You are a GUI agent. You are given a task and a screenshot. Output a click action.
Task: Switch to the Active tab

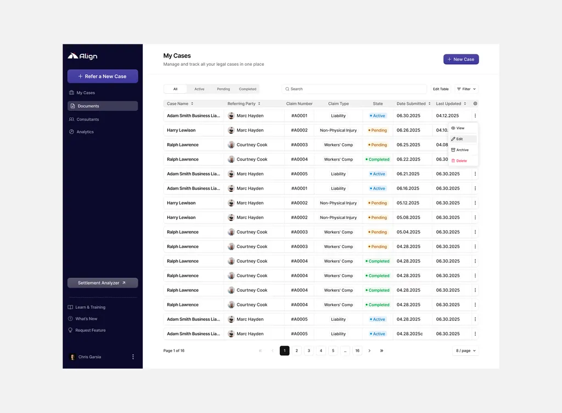[199, 89]
